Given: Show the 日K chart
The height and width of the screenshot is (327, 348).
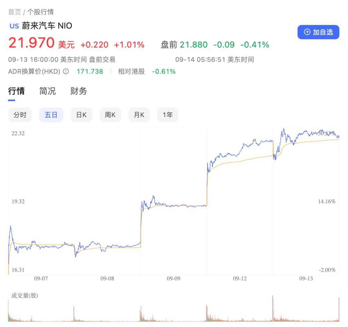Looking at the screenshot, I should click(x=81, y=115).
